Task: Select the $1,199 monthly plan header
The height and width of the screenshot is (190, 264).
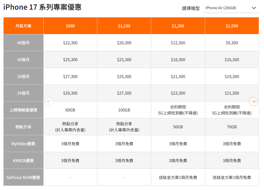Action: click(124, 26)
